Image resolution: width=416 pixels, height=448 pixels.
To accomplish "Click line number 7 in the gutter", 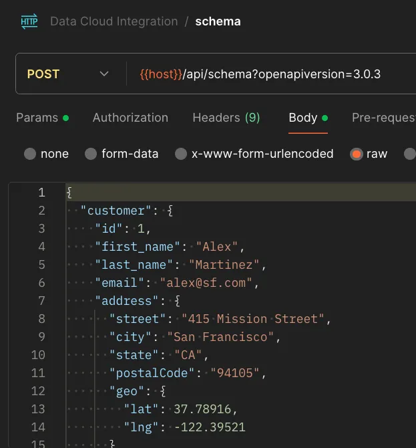I will click(41, 301).
